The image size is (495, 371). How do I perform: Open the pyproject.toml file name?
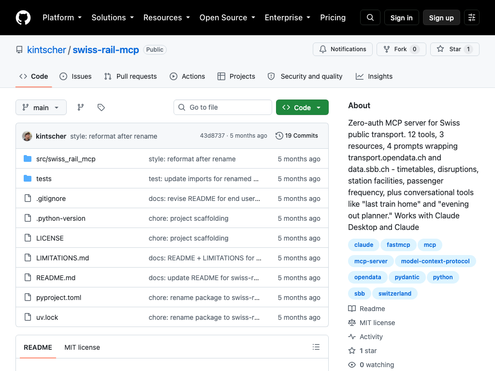coord(58,298)
